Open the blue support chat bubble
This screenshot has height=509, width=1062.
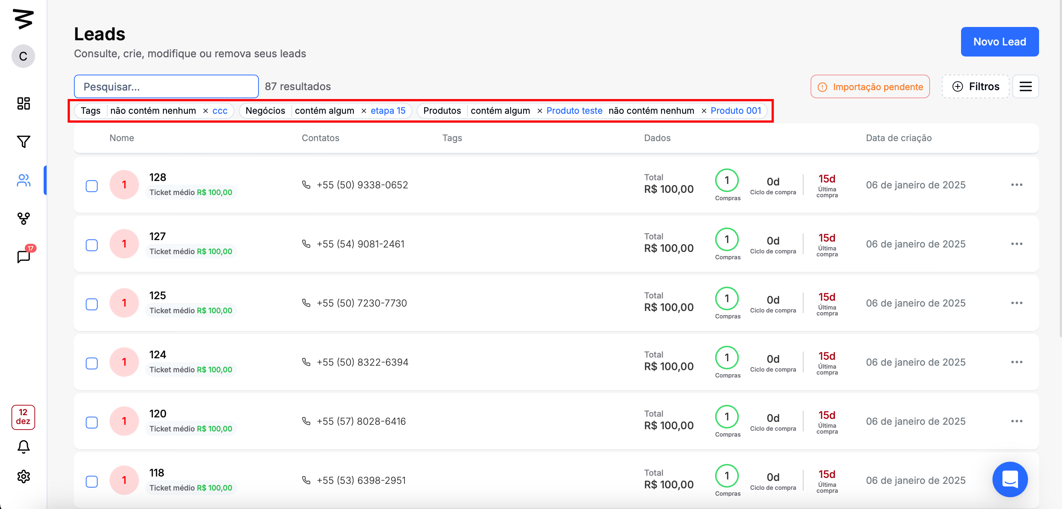click(x=1009, y=479)
